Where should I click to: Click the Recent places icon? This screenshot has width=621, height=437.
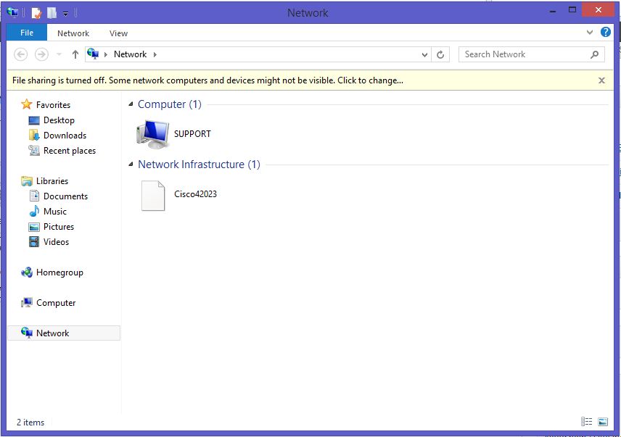pyautogui.click(x=34, y=150)
